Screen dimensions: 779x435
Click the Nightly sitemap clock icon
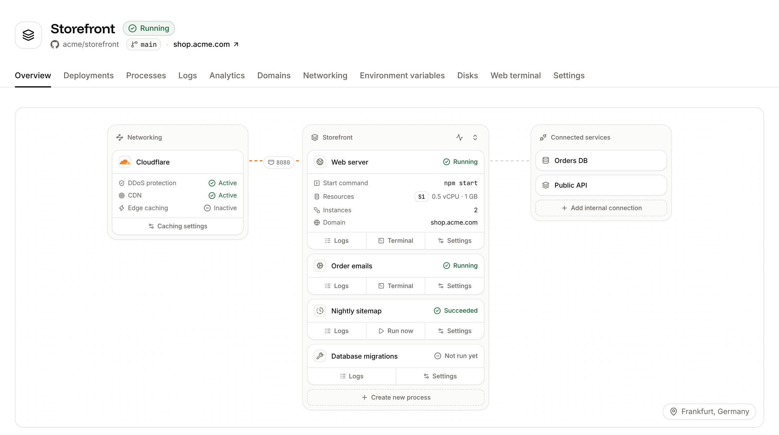320,311
